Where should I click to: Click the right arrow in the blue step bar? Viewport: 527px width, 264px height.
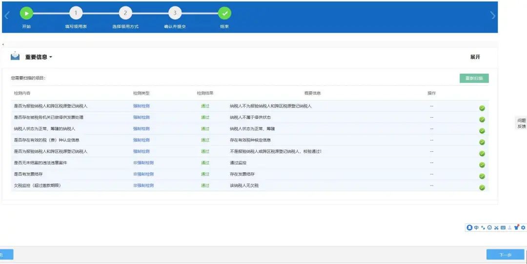[493, 15]
